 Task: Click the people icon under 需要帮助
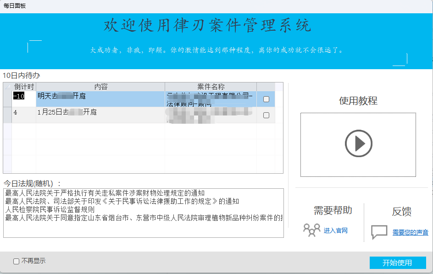click(311, 230)
